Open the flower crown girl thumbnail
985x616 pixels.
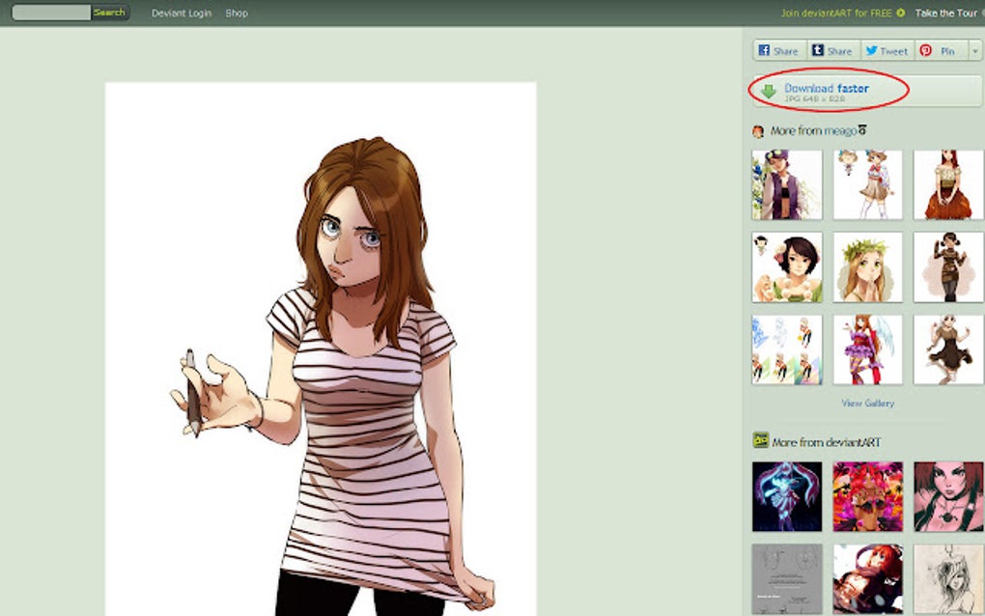tap(867, 267)
